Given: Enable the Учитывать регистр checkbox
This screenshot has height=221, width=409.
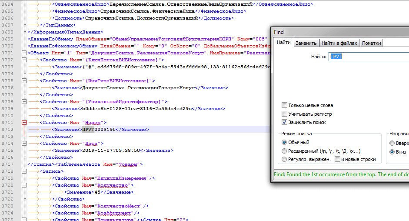Looking at the screenshot, I should [x=284, y=114].
